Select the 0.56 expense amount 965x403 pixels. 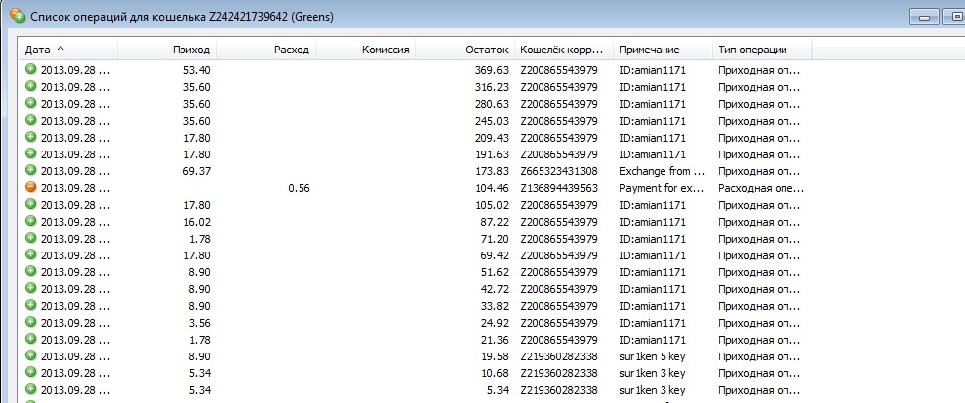299,188
